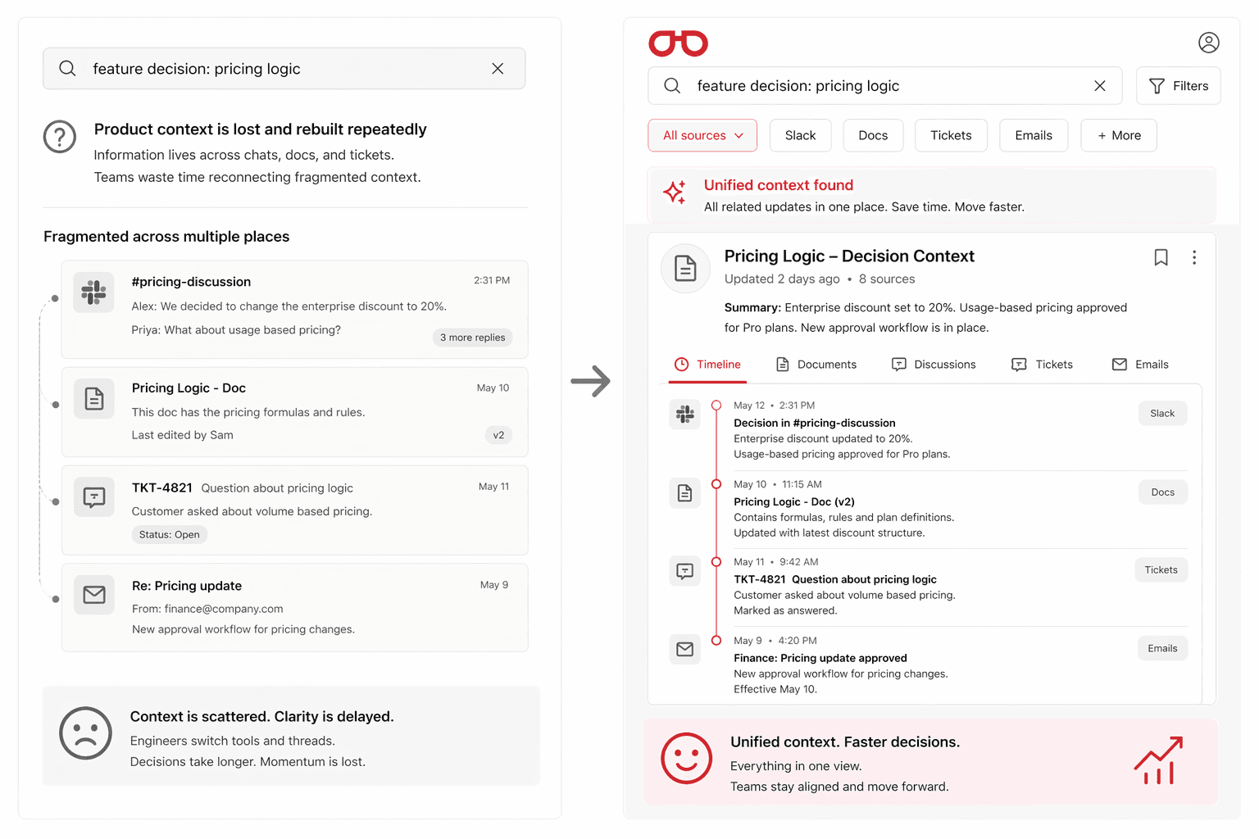Click the document icon beside Pricing Logic – Decision Context
This screenshot has width=1259, height=839.
pyautogui.click(x=685, y=268)
